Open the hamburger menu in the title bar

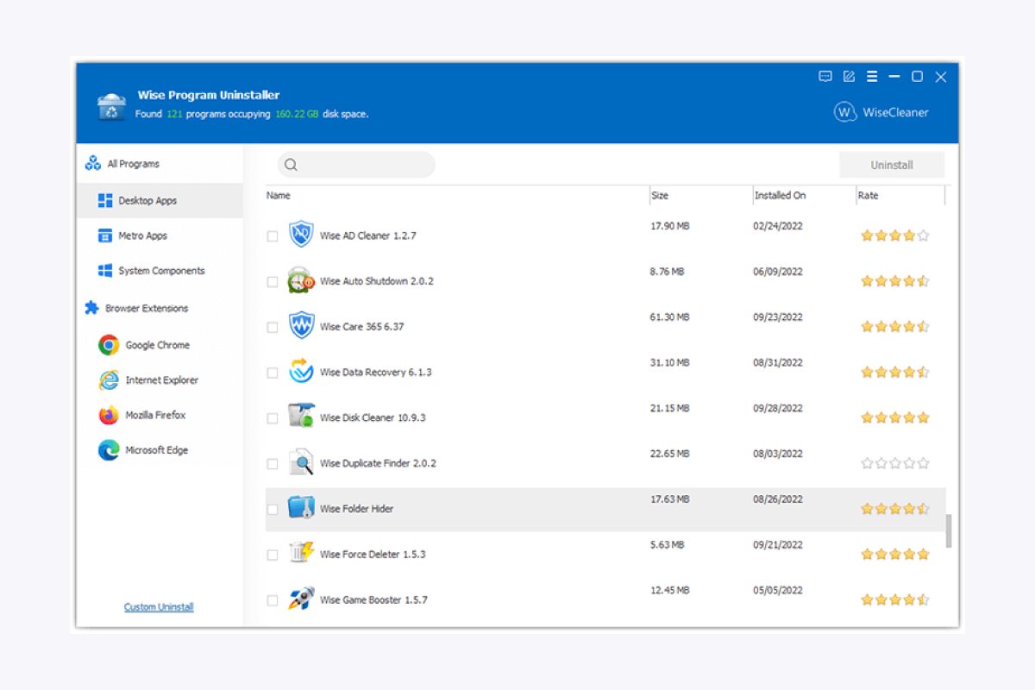pos(871,76)
